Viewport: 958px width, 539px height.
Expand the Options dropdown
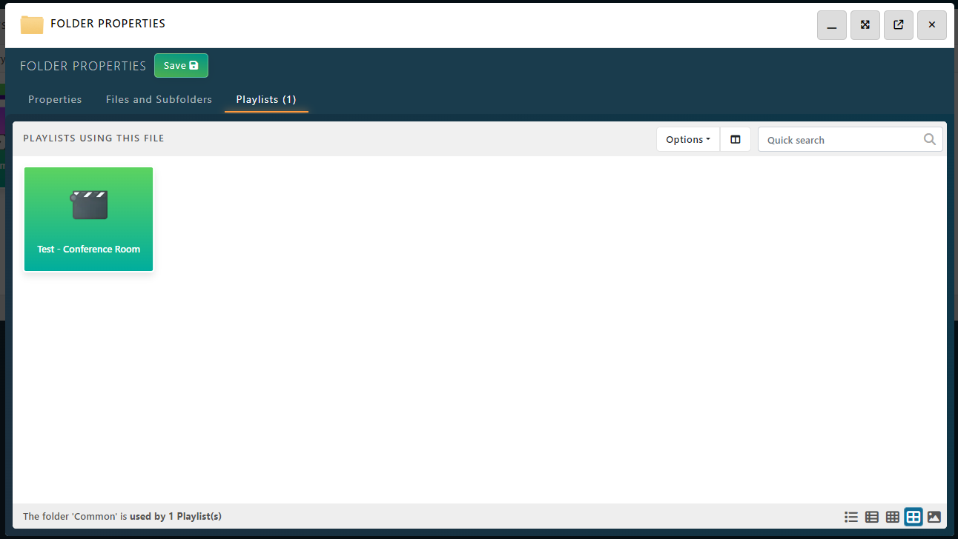click(x=688, y=139)
